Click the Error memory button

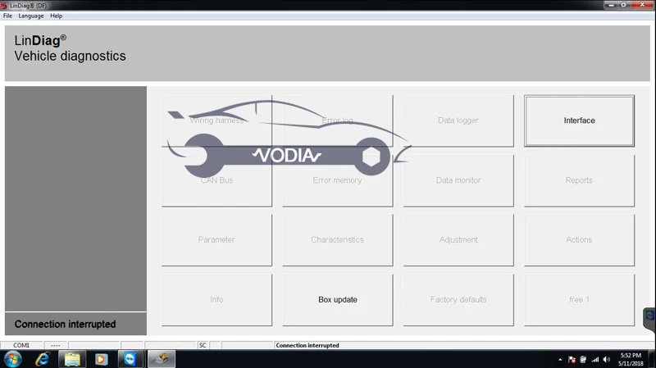[338, 180]
